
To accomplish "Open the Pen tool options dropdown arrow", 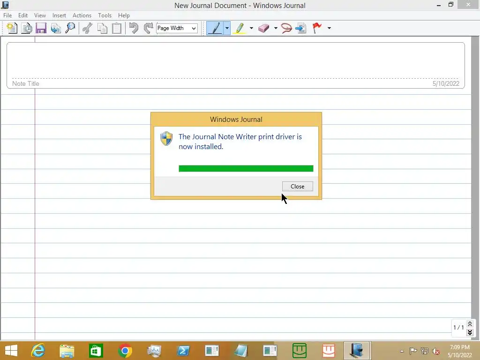I will click(227, 28).
